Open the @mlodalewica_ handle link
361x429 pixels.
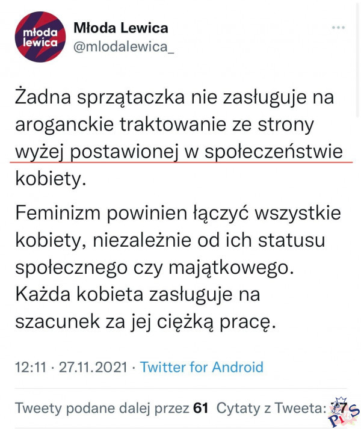123,46
